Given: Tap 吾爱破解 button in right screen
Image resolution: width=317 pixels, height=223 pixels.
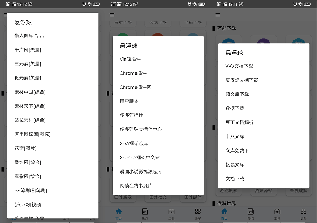Looking at the screenshot, I should (x=299, y=191).
